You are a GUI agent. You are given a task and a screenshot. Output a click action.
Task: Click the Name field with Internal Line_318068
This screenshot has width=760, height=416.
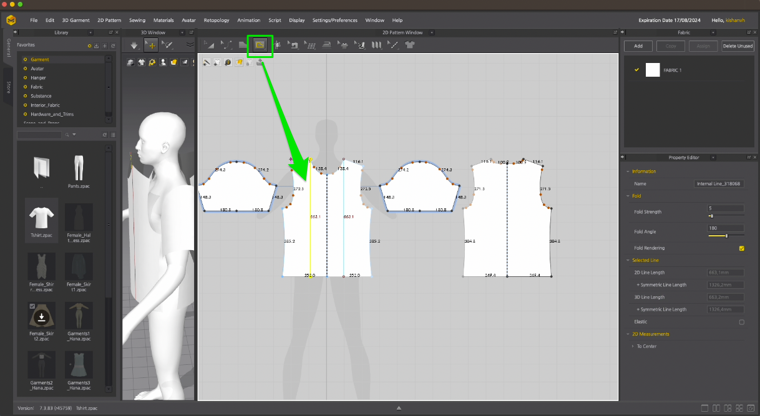pyautogui.click(x=719, y=184)
